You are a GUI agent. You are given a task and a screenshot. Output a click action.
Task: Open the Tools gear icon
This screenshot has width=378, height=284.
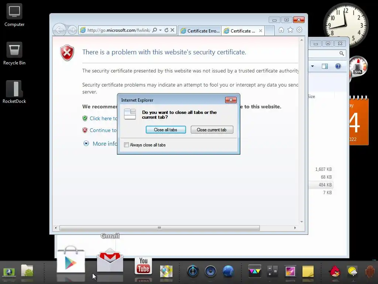coord(299,30)
